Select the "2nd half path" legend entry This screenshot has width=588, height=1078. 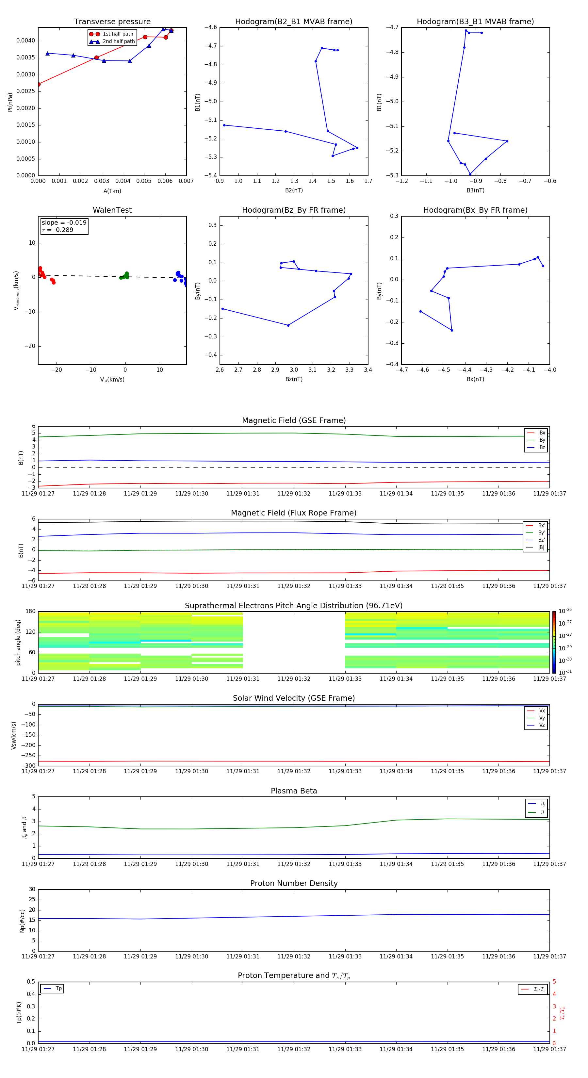coord(112,41)
